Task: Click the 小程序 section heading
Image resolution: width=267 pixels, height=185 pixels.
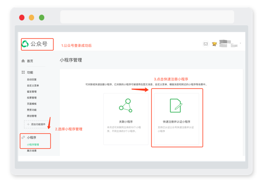Action: click(32, 138)
